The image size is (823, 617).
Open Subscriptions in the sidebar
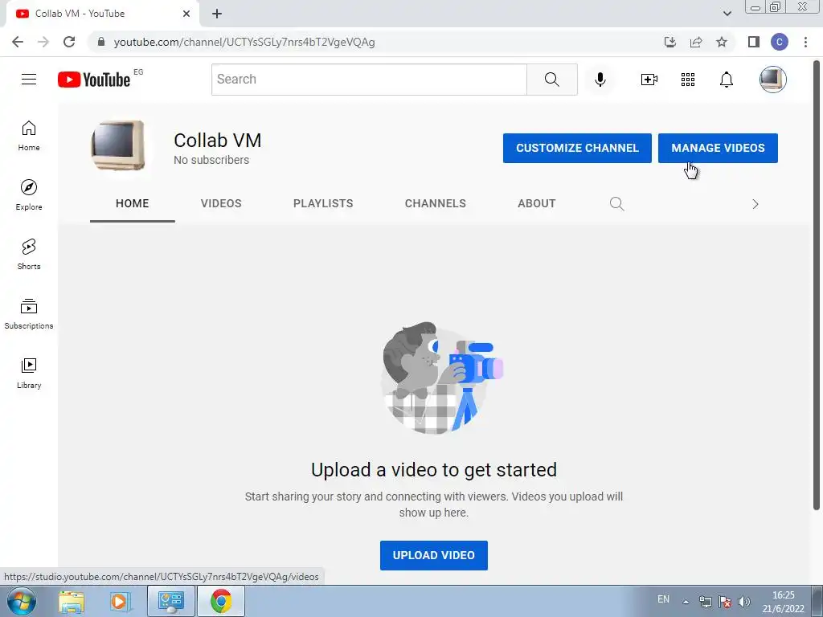29,314
